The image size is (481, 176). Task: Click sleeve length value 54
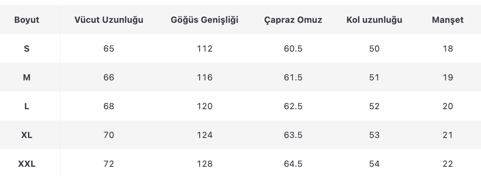tap(374, 164)
